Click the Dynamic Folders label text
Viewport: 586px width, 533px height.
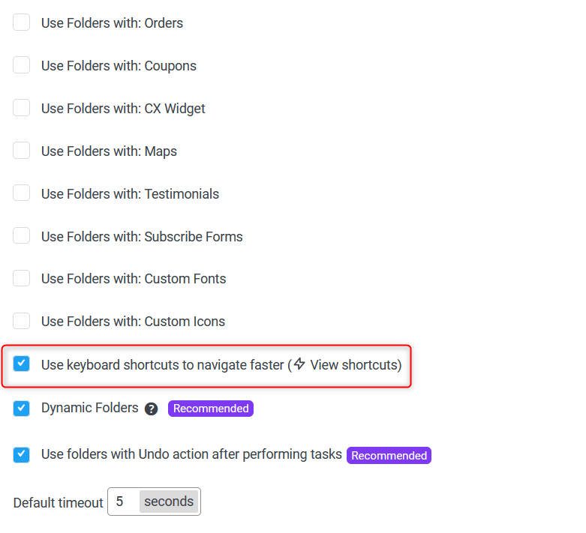90,408
